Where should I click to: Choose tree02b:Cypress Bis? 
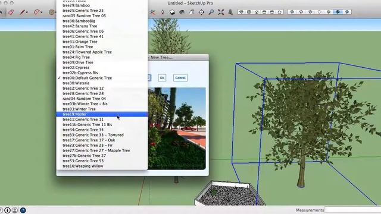(102, 73)
